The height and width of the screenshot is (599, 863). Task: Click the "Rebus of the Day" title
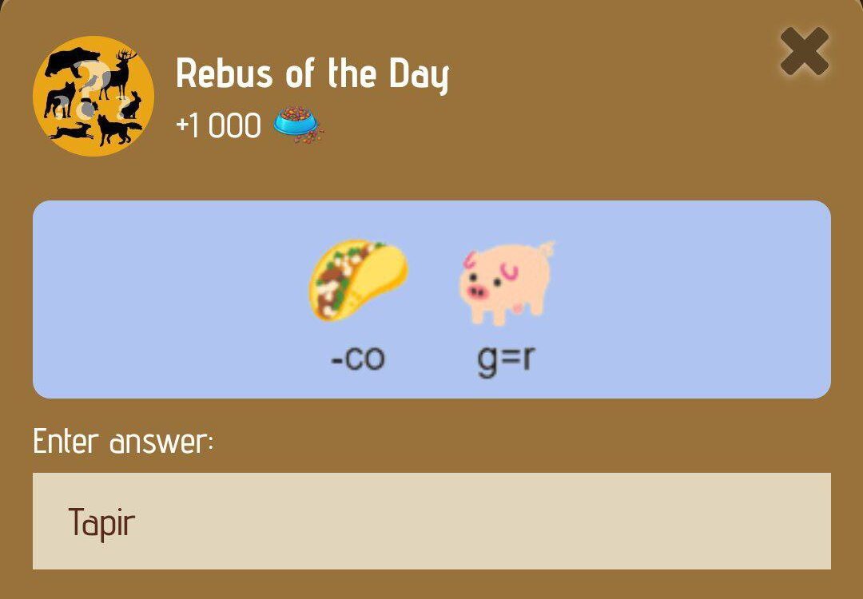pyautogui.click(x=312, y=74)
